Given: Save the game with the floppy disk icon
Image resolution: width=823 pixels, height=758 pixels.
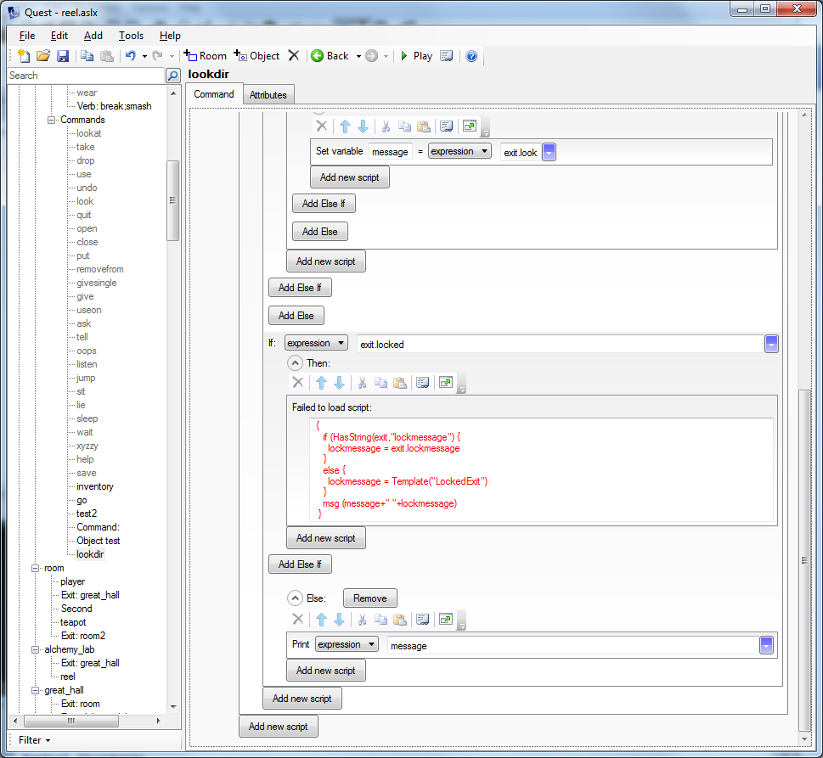Looking at the screenshot, I should coord(63,56).
